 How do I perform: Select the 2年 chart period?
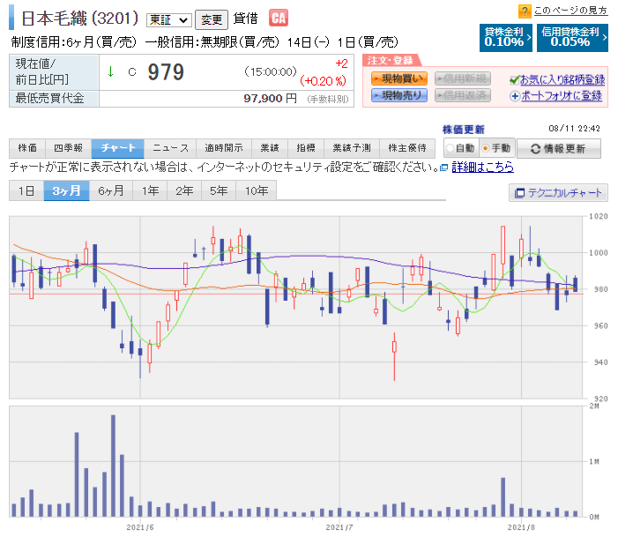pos(184,190)
